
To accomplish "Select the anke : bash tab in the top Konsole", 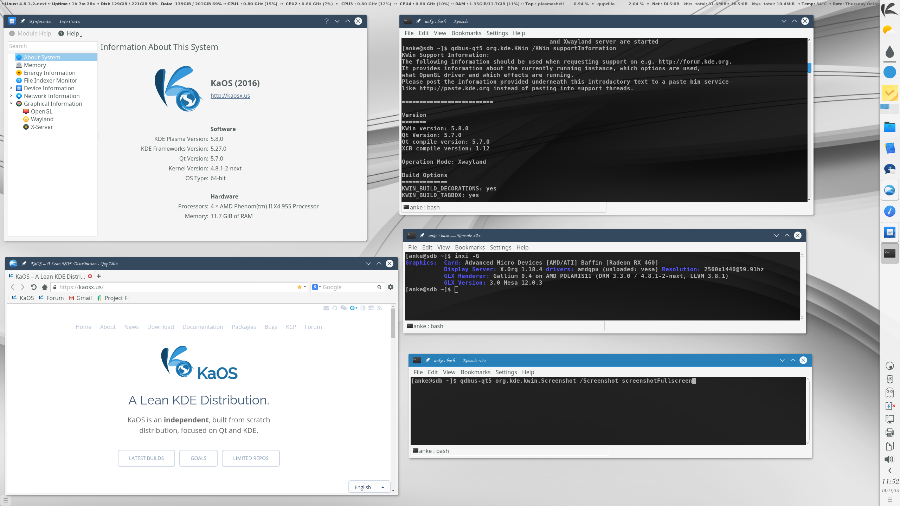I will coord(503,207).
